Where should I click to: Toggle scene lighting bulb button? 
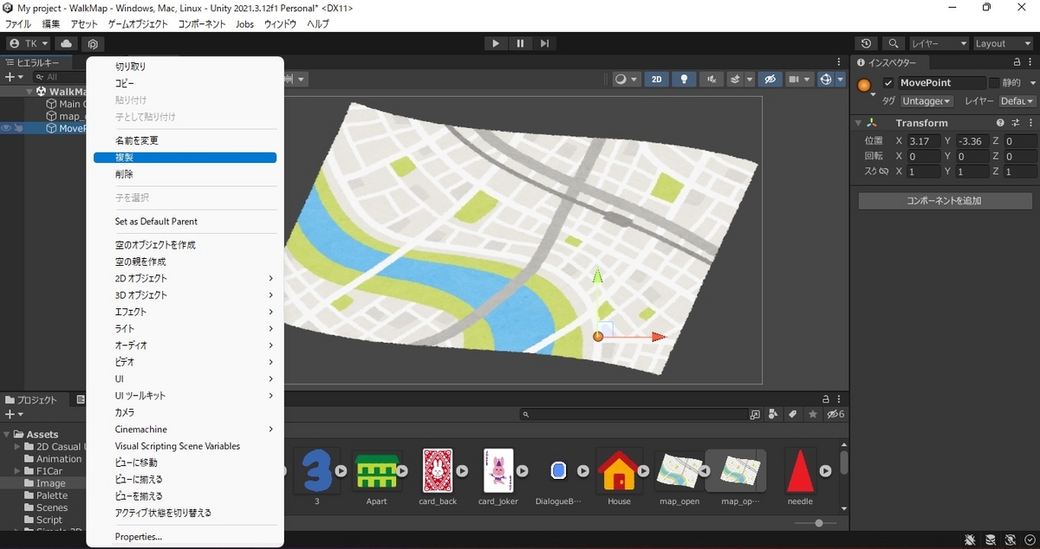(685, 79)
